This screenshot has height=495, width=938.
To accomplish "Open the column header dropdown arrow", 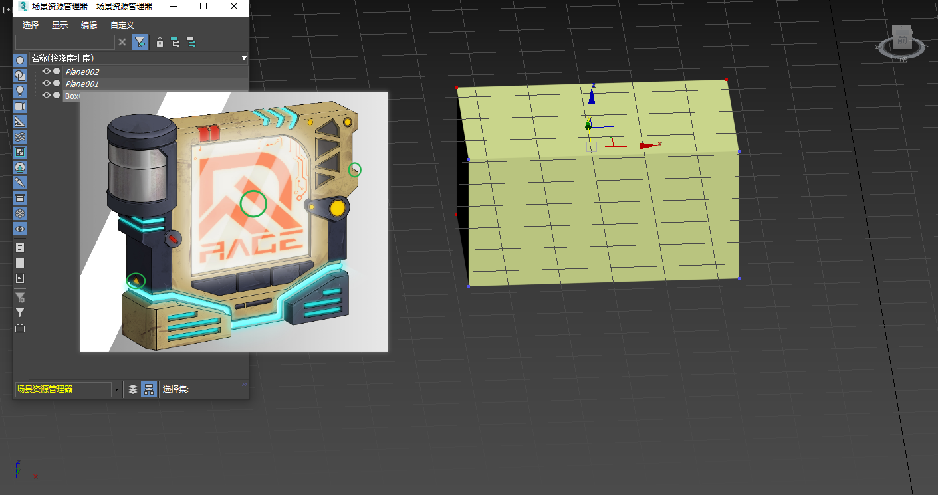I will click(x=244, y=58).
